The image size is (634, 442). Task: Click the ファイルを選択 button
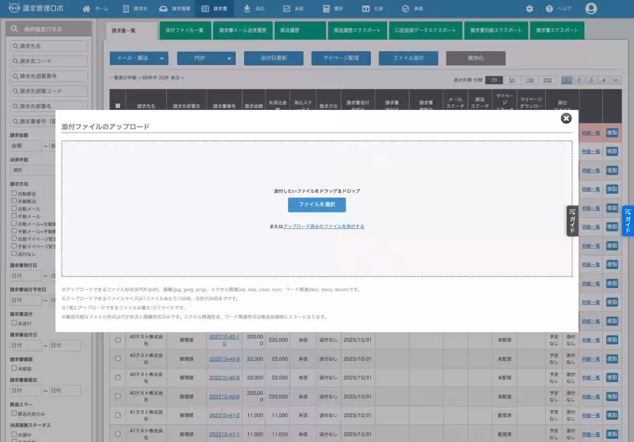coord(316,205)
